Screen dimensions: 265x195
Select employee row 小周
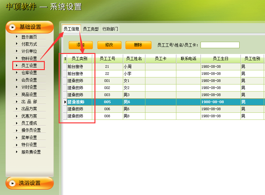click(x=163, y=67)
